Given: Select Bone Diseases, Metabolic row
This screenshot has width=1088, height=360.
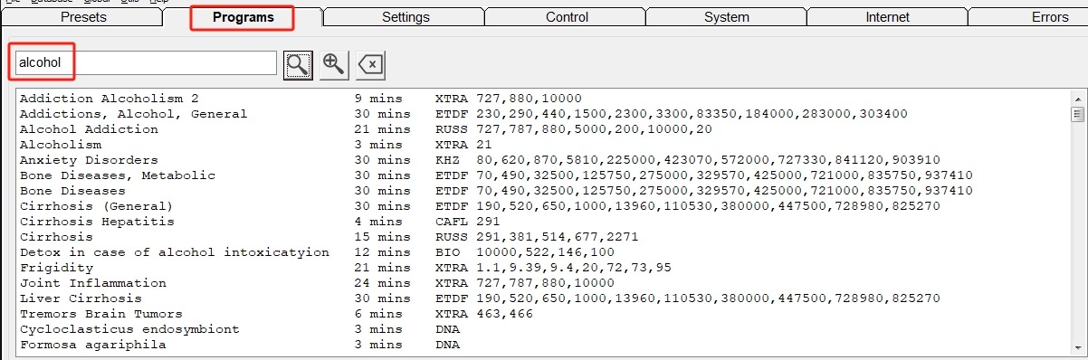Looking at the screenshot, I should coord(543,175).
